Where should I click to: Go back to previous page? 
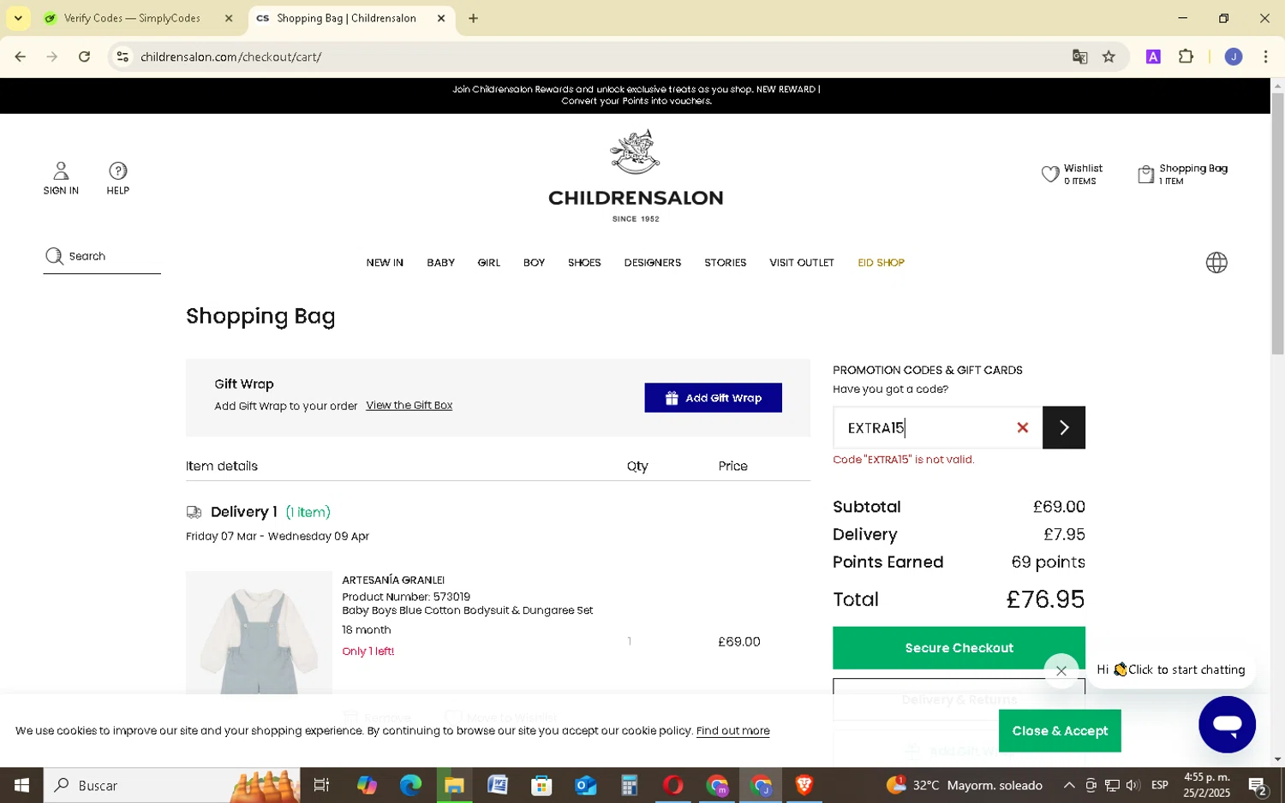21,57
